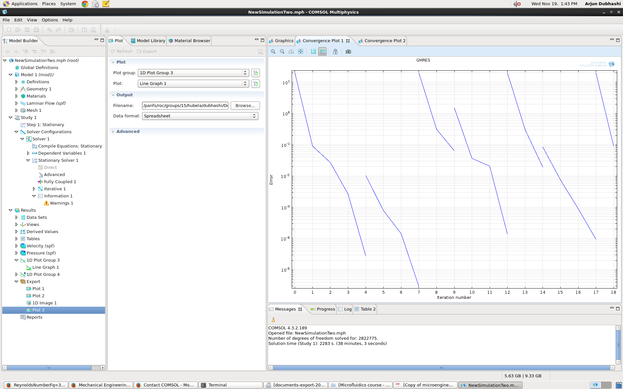623x389 pixels.
Task: Take a plot image snapshot with camera icon
Action: pyautogui.click(x=348, y=52)
